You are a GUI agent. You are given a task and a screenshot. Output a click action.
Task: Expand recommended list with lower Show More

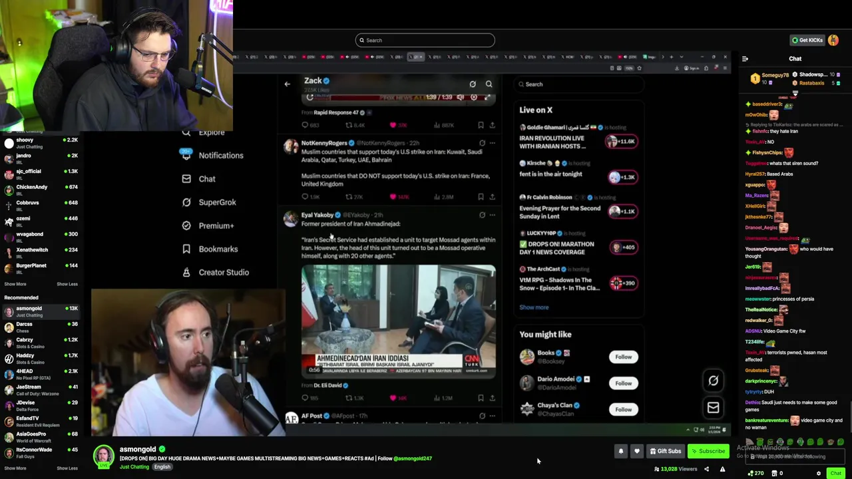15,468
